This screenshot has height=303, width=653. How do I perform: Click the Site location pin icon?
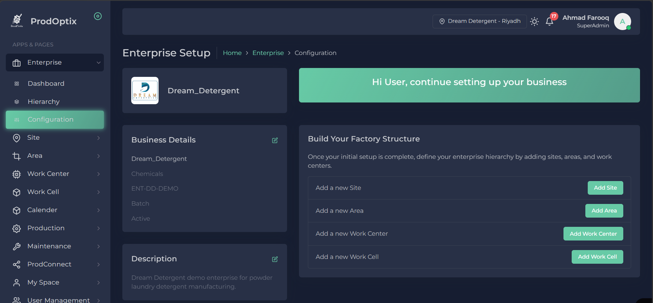click(x=16, y=138)
